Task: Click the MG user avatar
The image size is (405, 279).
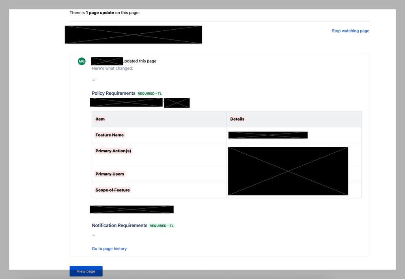Action: click(82, 61)
